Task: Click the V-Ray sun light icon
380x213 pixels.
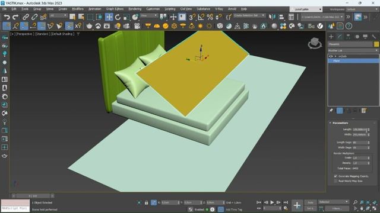Action: click(x=201, y=26)
